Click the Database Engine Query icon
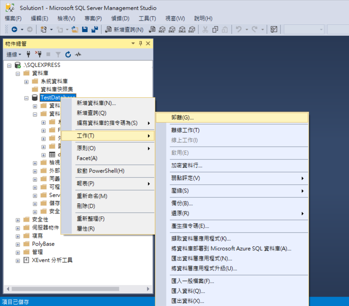The height and width of the screenshot is (306, 349). [x=152, y=30]
